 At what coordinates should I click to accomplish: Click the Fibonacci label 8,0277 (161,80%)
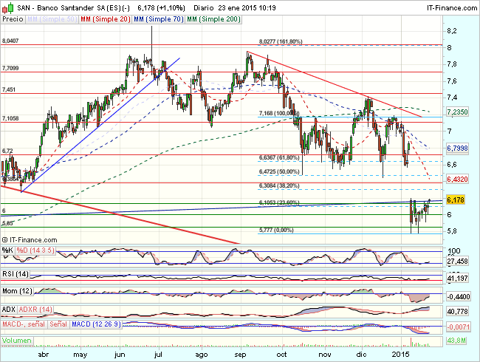[281, 41]
